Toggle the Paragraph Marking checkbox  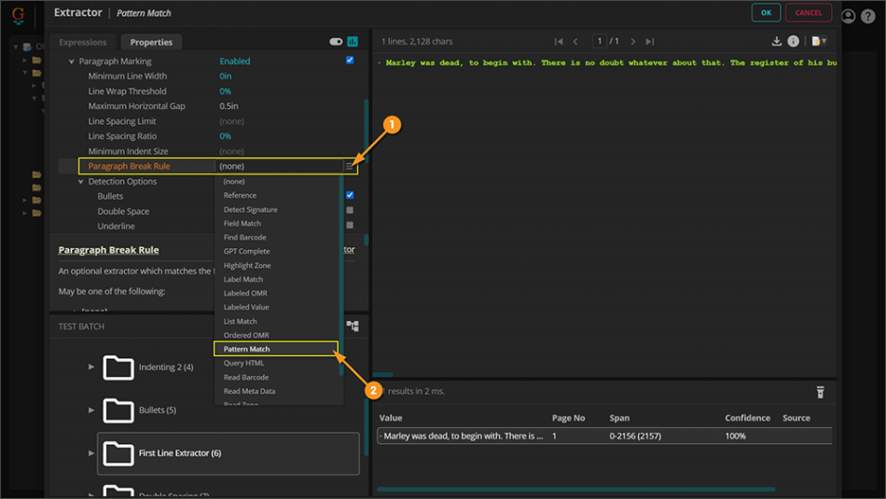point(350,61)
